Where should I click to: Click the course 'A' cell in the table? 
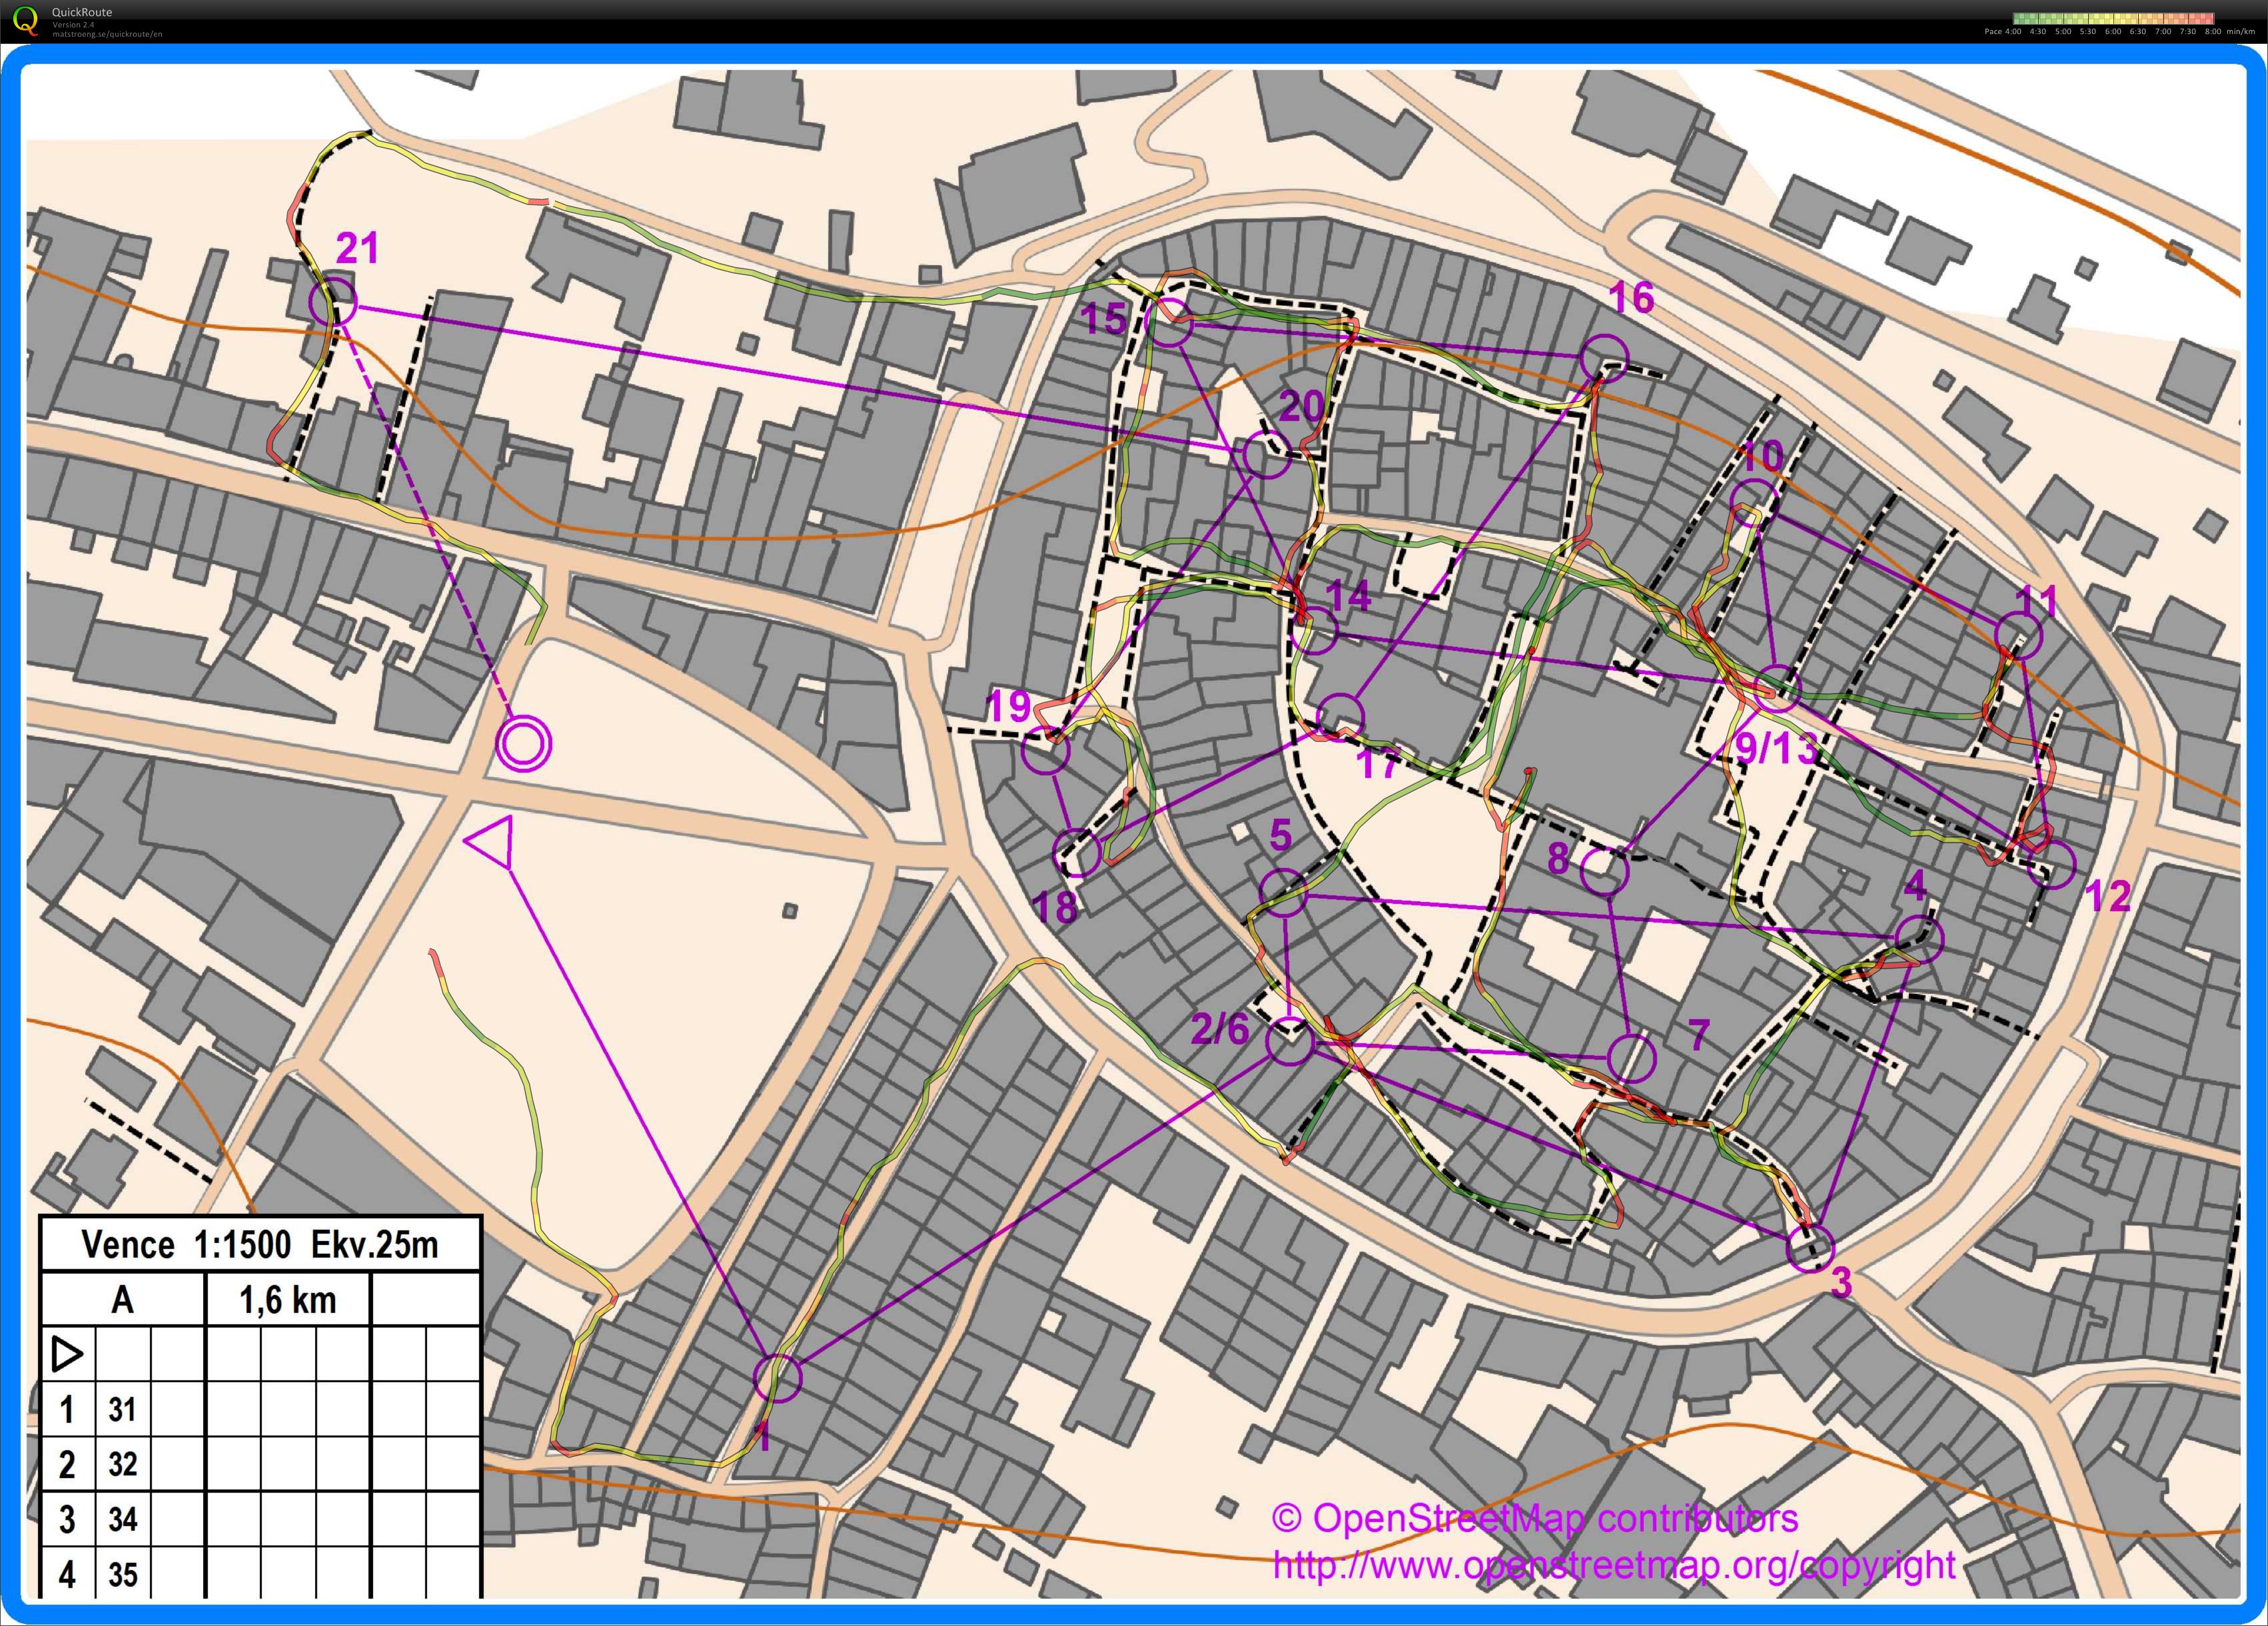pos(122,1299)
